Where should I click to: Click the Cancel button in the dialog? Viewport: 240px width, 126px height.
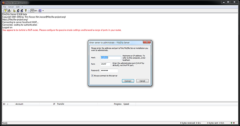142,81
